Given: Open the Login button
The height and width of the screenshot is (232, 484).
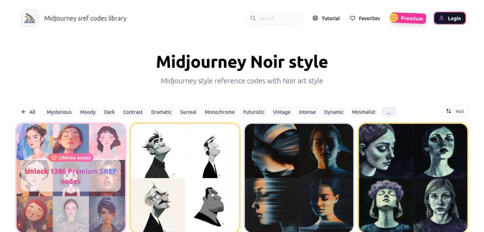Looking at the screenshot, I should click(x=450, y=18).
